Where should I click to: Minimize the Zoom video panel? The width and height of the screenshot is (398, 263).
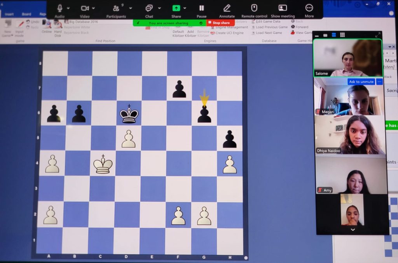(x=317, y=35)
